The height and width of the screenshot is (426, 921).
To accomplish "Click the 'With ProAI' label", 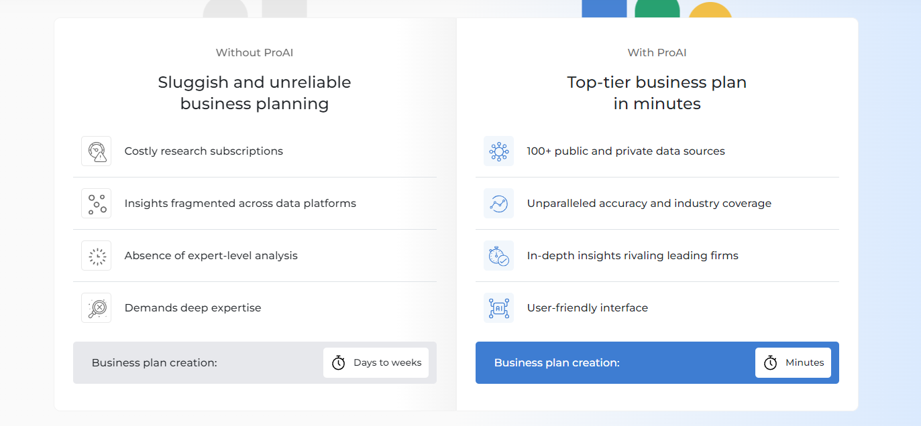I will coord(657,52).
